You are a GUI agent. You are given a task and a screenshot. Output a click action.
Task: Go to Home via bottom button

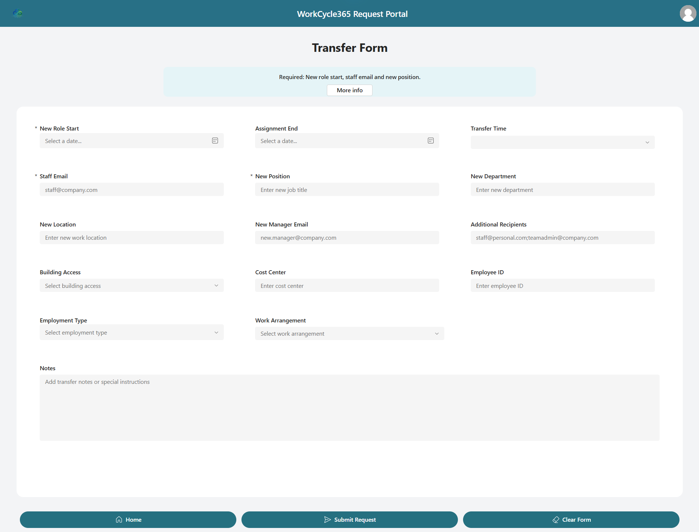pos(128,519)
